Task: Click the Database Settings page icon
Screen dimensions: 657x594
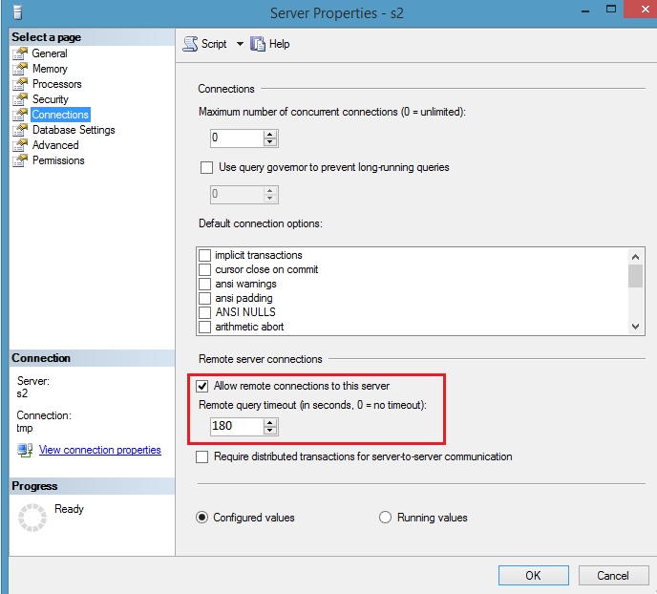Action: point(20,130)
